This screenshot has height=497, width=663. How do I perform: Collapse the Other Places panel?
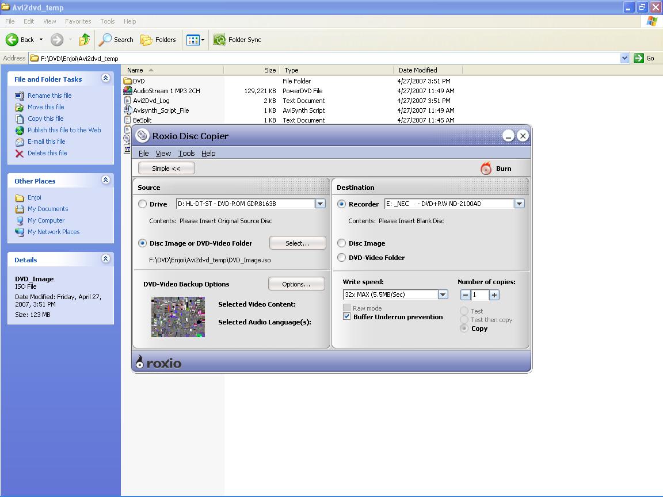coord(106,180)
